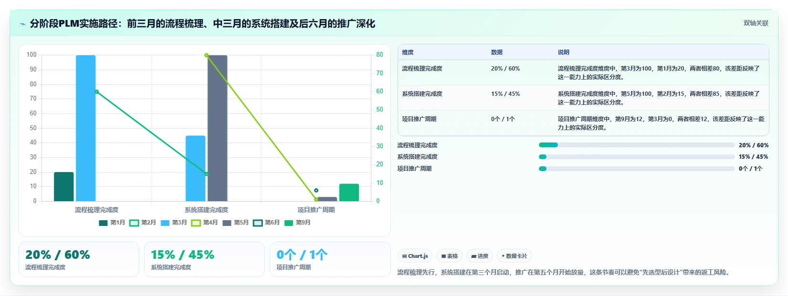This screenshot has width=788, height=296.
Task: Click the 80 tick on the right green axis
Action: (x=379, y=55)
